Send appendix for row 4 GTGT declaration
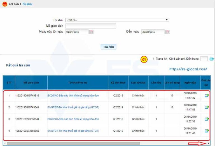The width and height of the screenshot is (215, 146). click(207, 131)
